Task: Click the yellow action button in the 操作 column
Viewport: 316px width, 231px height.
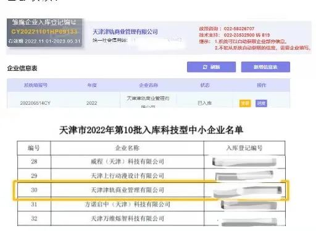Action: click(245, 103)
